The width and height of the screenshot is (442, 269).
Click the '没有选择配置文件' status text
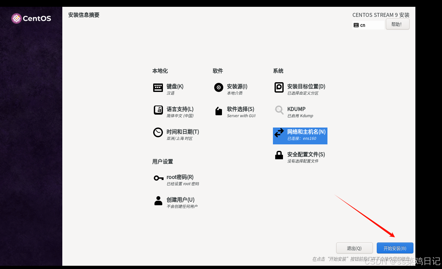pos(303,161)
